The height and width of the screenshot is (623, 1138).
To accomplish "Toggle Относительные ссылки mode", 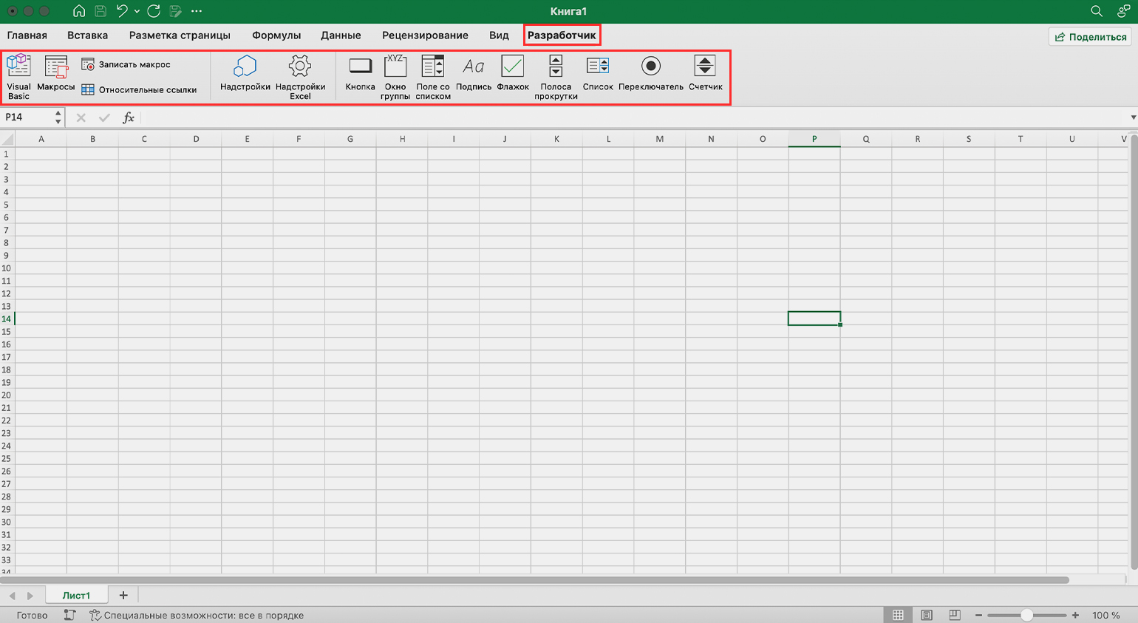I will pyautogui.click(x=140, y=90).
